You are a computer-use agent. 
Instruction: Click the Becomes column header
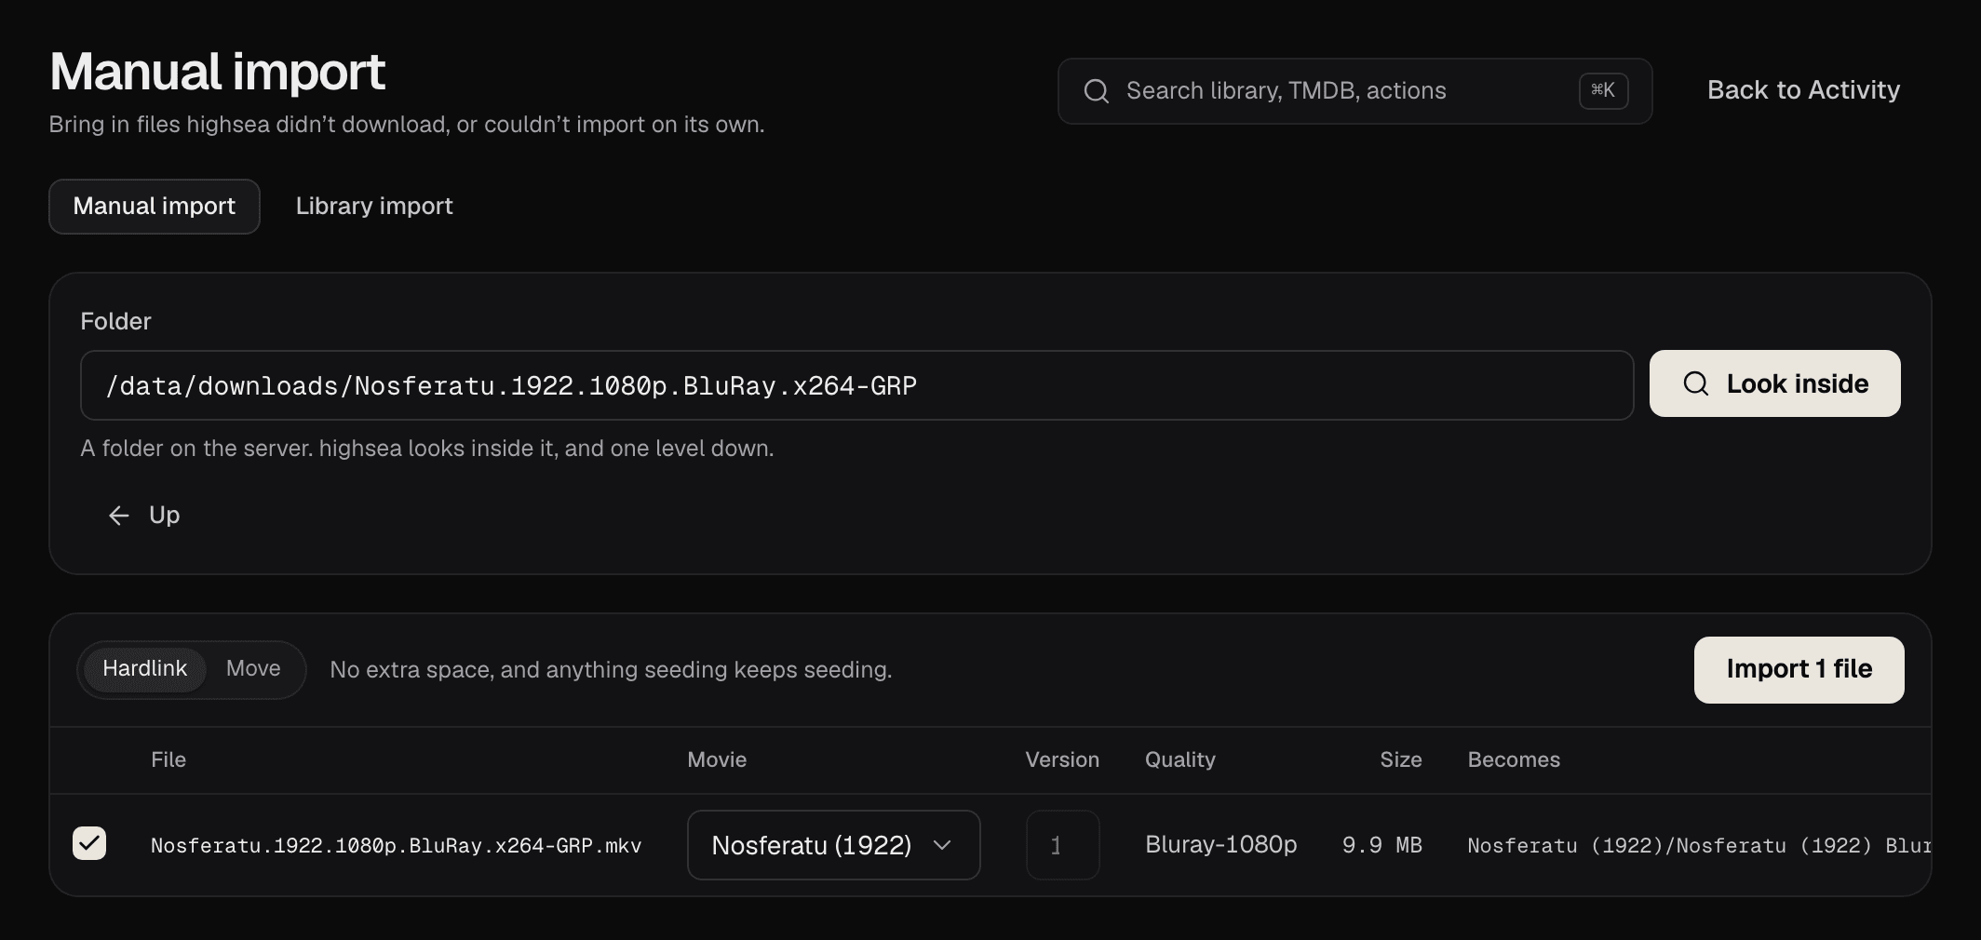(x=1514, y=759)
